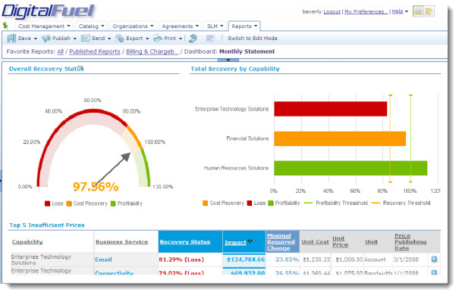Click the Print printer icon

pyautogui.click(x=158, y=39)
